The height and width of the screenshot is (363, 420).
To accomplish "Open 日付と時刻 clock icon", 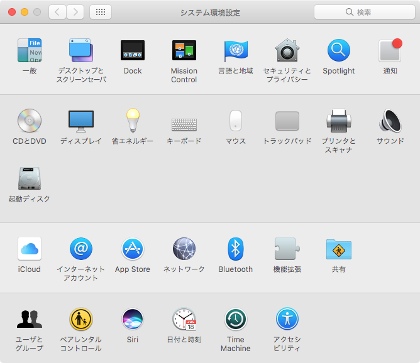I will pos(184,319).
